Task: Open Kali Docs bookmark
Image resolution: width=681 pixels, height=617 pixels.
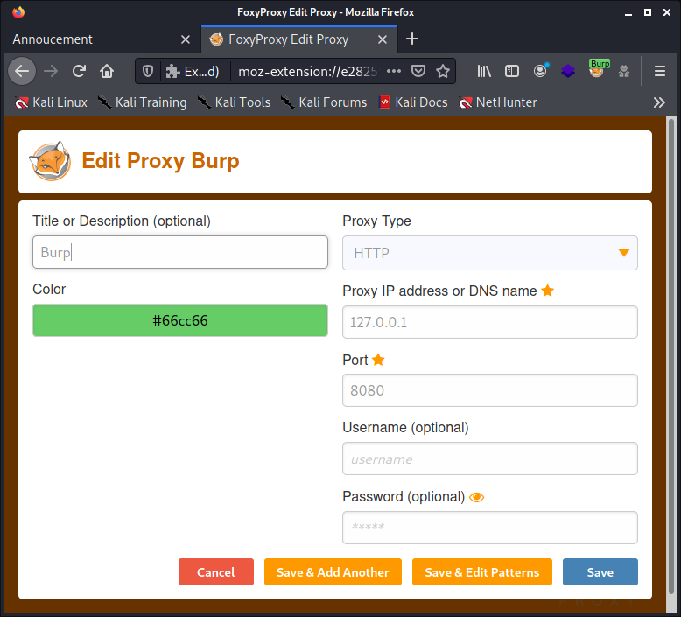Action: [x=413, y=102]
